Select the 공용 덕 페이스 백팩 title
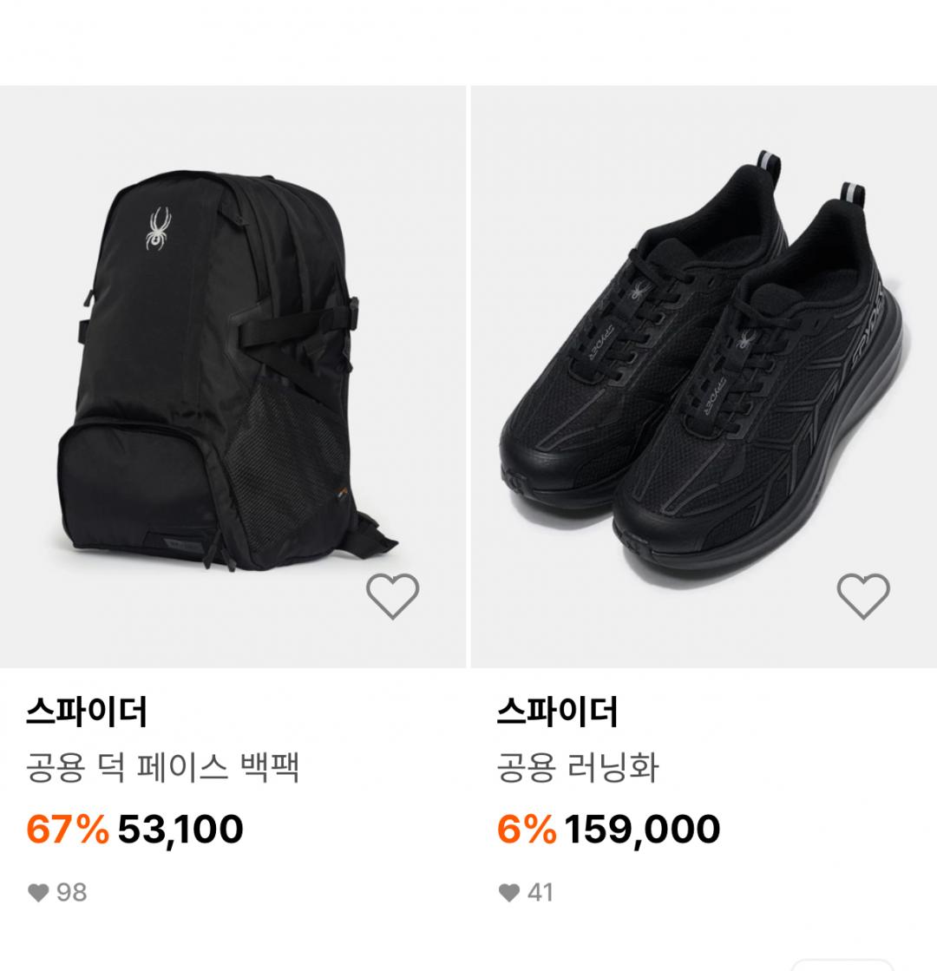Image resolution: width=937 pixels, height=971 pixels. point(163,769)
